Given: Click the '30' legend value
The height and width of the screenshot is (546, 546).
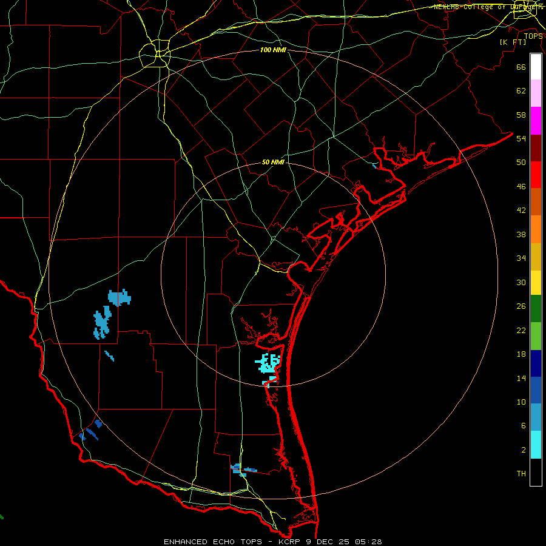Looking at the screenshot, I should tap(521, 282).
